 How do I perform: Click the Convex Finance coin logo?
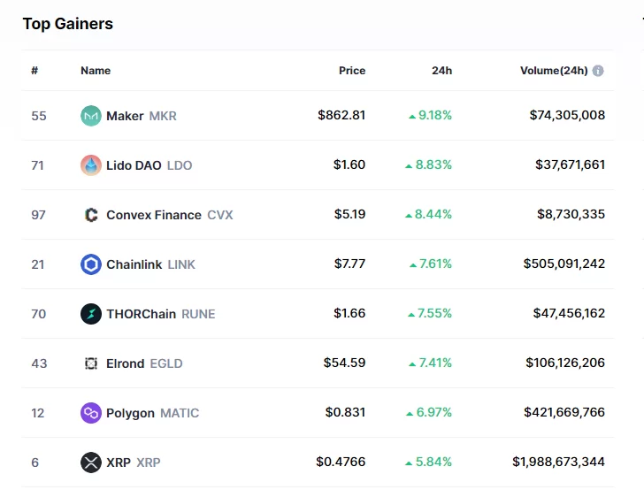coord(91,215)
